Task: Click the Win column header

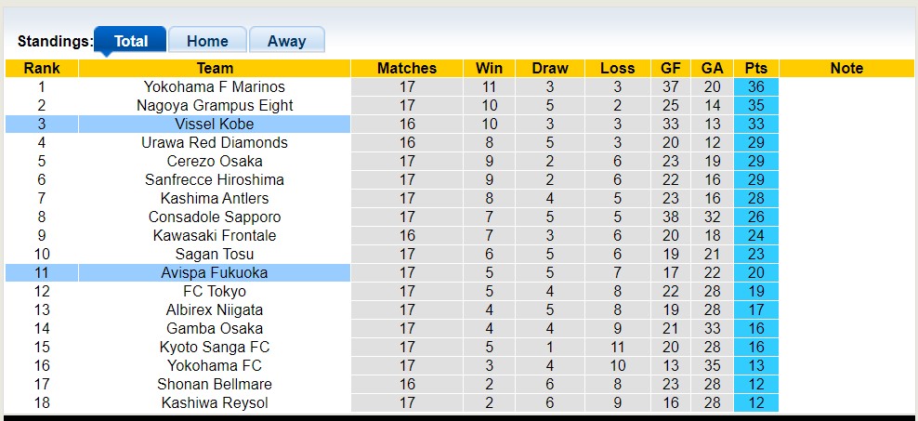Action: (x=489, y=68)
